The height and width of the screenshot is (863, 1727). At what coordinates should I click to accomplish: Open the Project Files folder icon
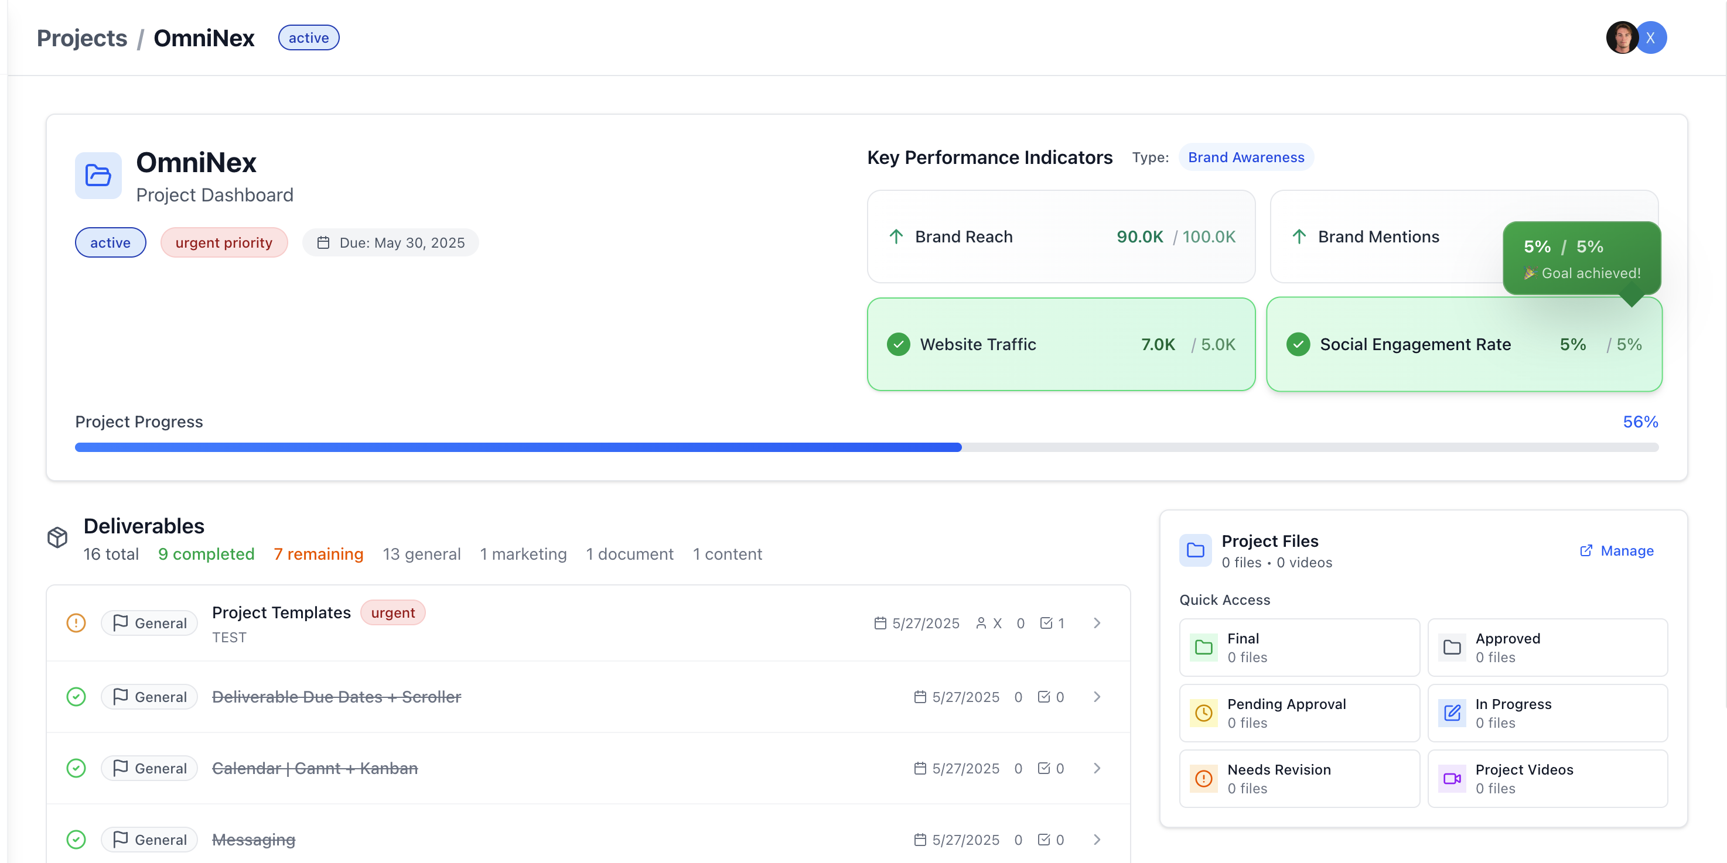click(1195, 550)
